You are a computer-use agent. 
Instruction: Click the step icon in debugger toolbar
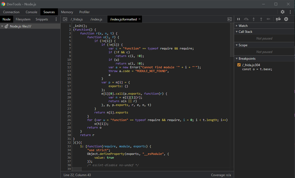[268, 19]
